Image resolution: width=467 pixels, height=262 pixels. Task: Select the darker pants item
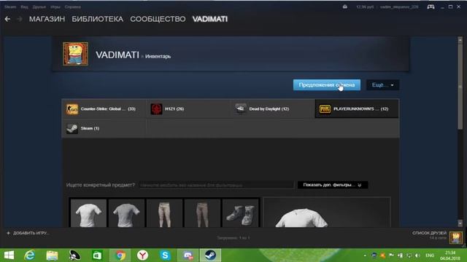click(x=203, y=213)
